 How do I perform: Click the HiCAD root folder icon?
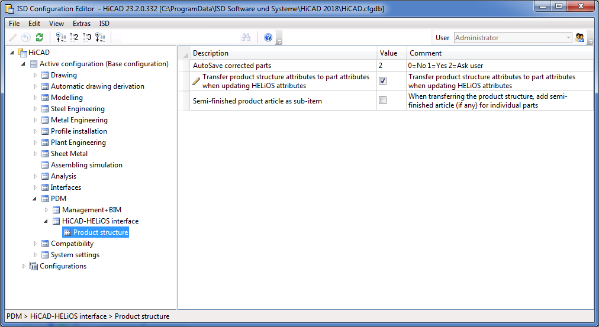tap(23, 53)
